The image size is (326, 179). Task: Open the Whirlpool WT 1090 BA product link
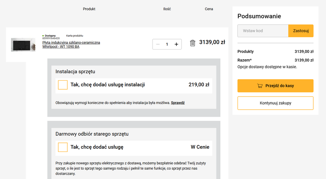tap(71, 44)
